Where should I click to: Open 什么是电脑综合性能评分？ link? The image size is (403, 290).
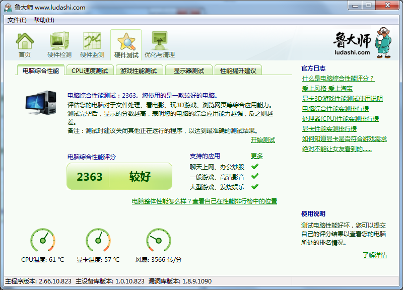(338, 79)
